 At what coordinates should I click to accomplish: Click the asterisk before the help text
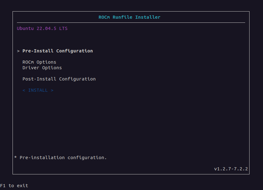[x=16, y=158]
